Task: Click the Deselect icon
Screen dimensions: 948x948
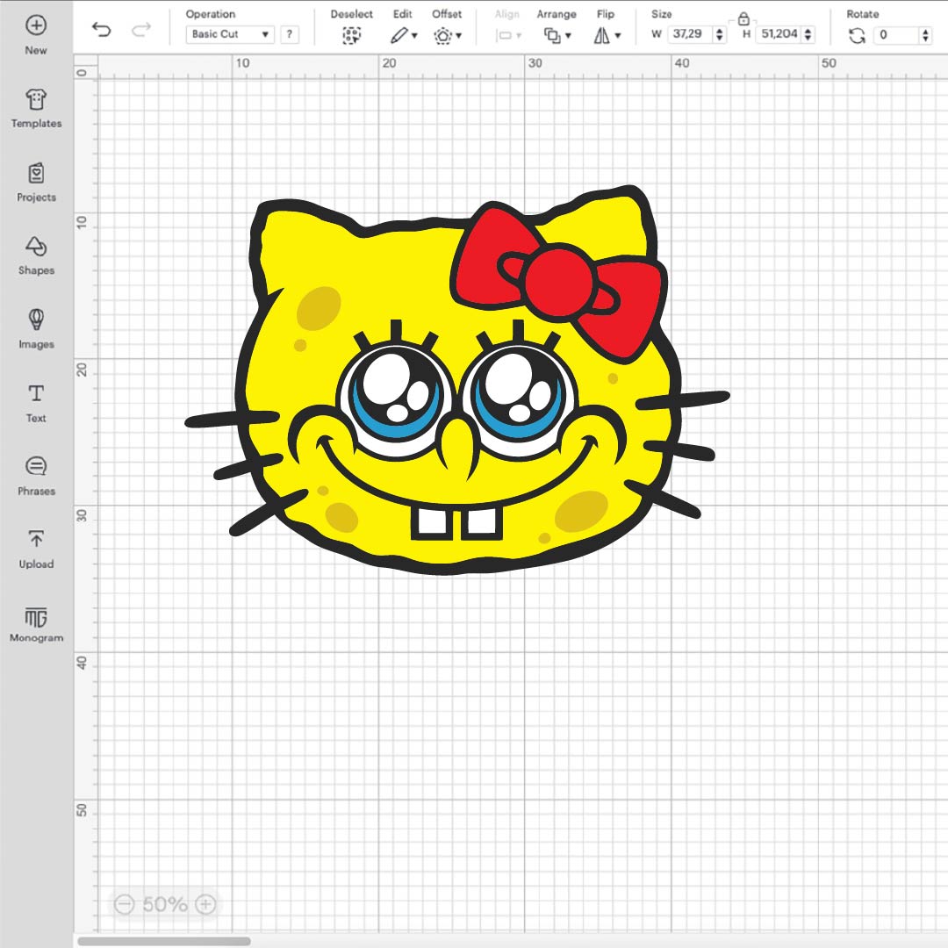Action: point(351,35)
